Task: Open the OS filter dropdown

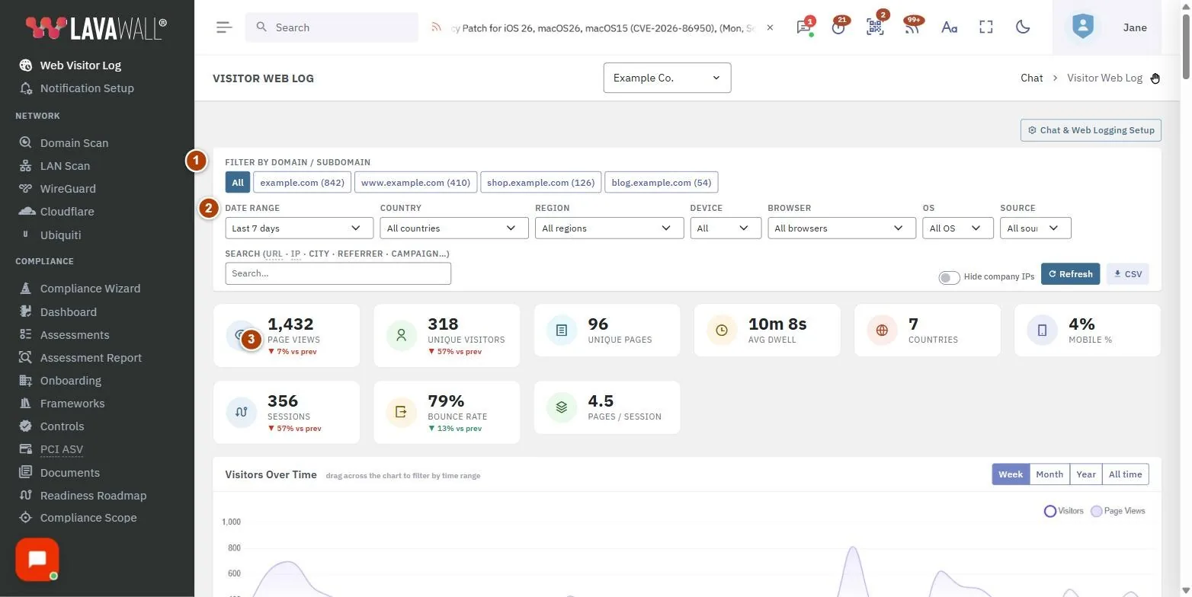Action: tap(958, 228)
